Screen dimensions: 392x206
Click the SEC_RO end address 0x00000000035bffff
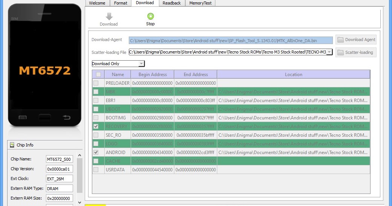pyautogui.click(x=195, y=135)
